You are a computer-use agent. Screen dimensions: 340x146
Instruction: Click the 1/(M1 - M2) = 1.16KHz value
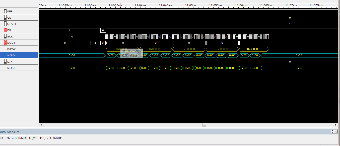45,138
